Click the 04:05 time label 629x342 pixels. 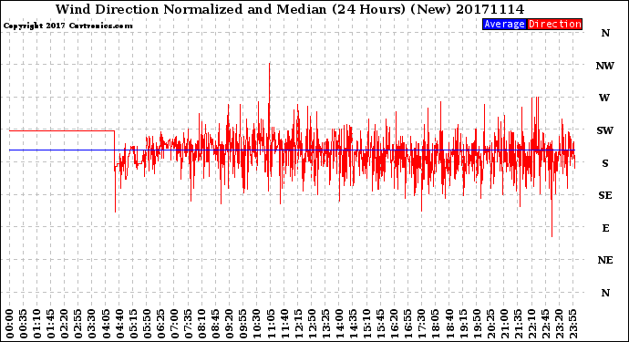tap(106, 324)
